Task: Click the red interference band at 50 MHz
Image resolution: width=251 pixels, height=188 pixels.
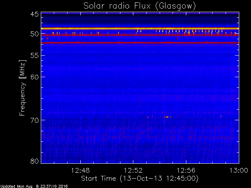Action: (140, 35)
